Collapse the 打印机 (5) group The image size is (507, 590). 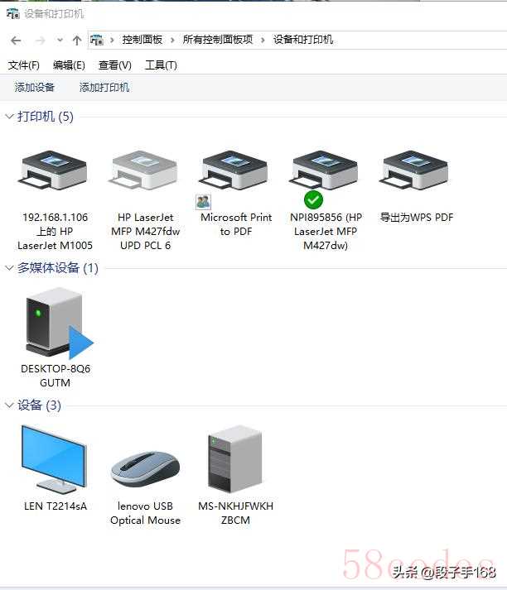tap(9, 117)
